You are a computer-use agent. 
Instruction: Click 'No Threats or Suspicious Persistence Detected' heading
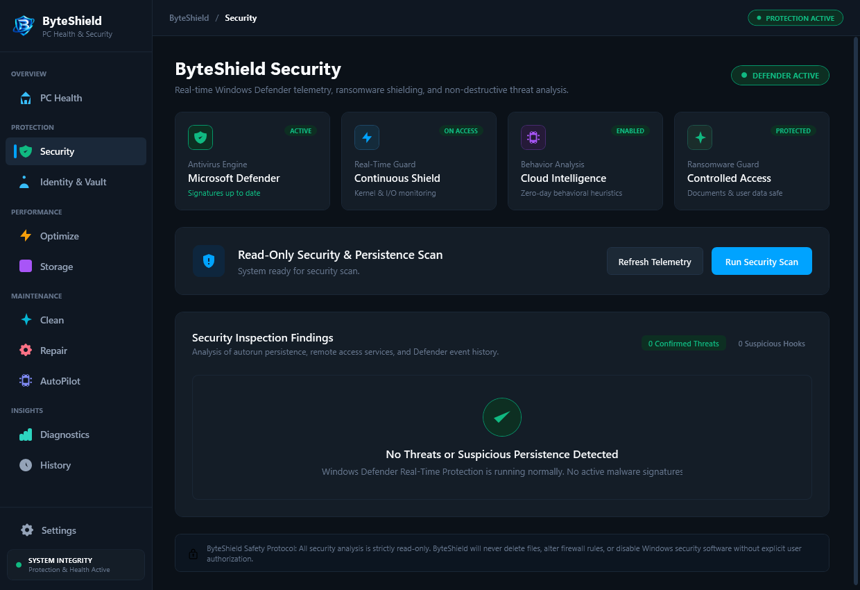point(502,455)
